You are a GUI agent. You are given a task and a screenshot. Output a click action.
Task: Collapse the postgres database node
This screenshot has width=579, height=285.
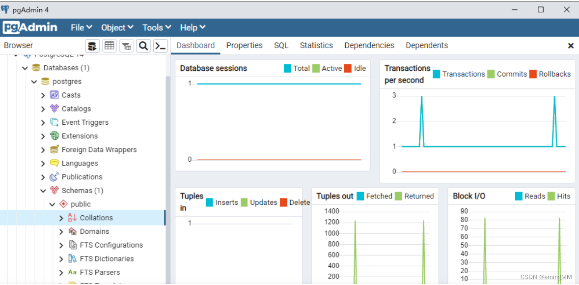[x=34, y=81]
